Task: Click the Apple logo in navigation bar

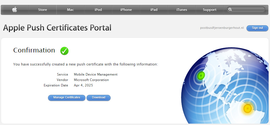Action: point(15,10)
